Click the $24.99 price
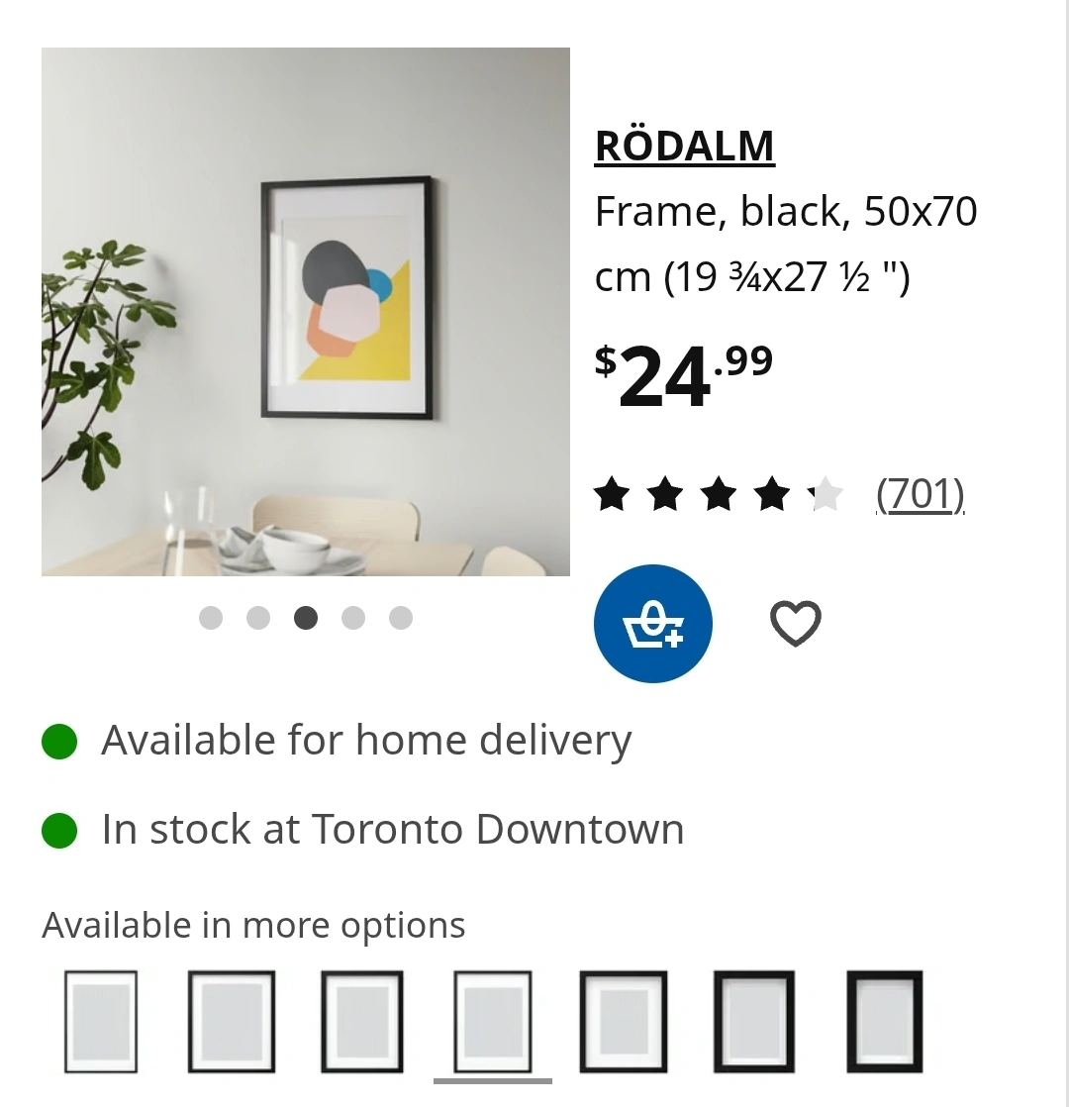The image size is (1069, 1107). [684, 375]
